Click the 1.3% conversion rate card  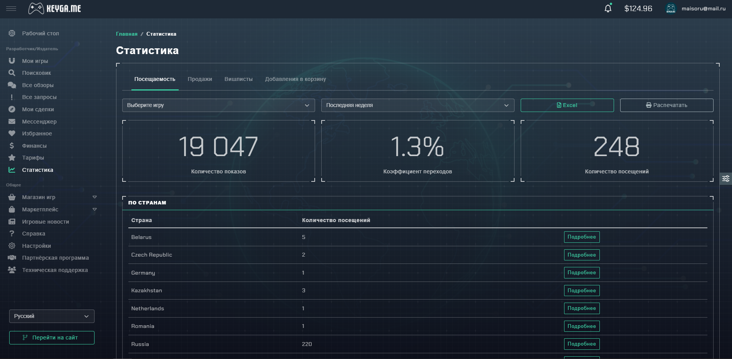(418, 151)
